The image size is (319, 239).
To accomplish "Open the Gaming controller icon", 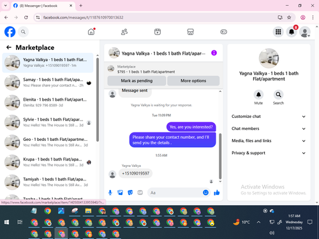I will 223,32.
